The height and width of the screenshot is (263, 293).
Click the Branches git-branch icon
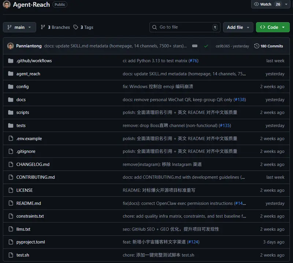click(43, 27)
